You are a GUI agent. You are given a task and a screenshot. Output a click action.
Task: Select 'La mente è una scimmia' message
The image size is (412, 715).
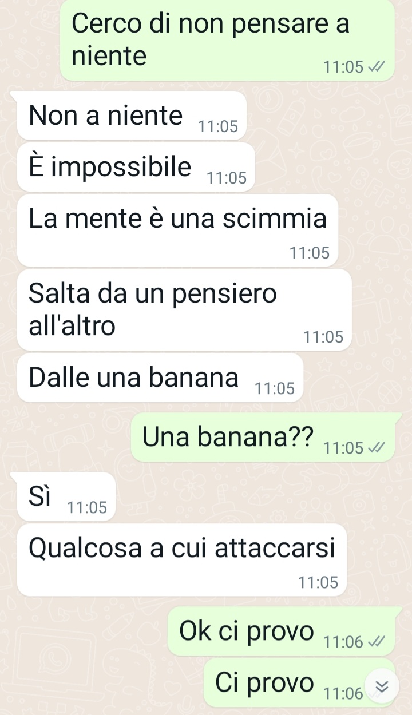(x=178, y=230)
